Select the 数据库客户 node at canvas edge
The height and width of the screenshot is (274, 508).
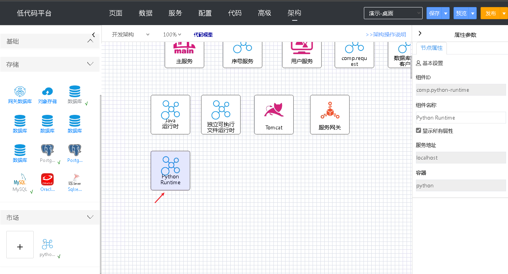coord(400,55)
